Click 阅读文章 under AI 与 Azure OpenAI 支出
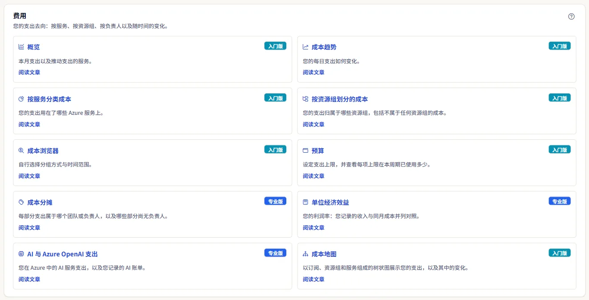The image size is (589, 300). [29, 279]
